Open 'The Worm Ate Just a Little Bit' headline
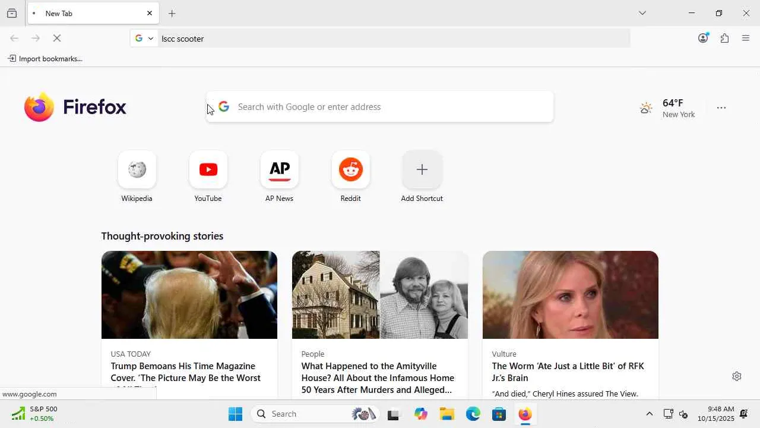The height and width of the screenshot is (428, 760). click(x=568, y=372)
